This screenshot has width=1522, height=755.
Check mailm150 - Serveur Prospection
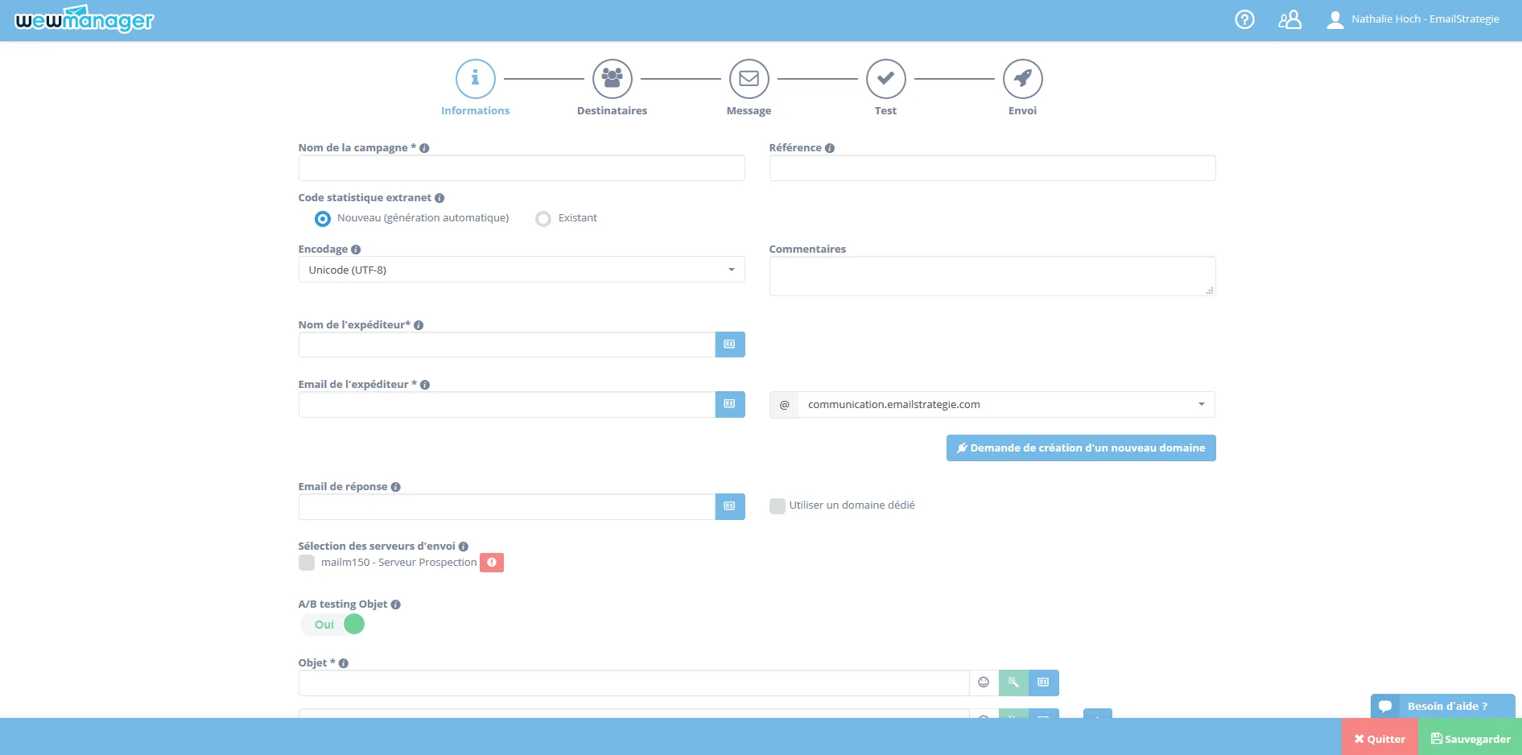[x=307, y=563]
